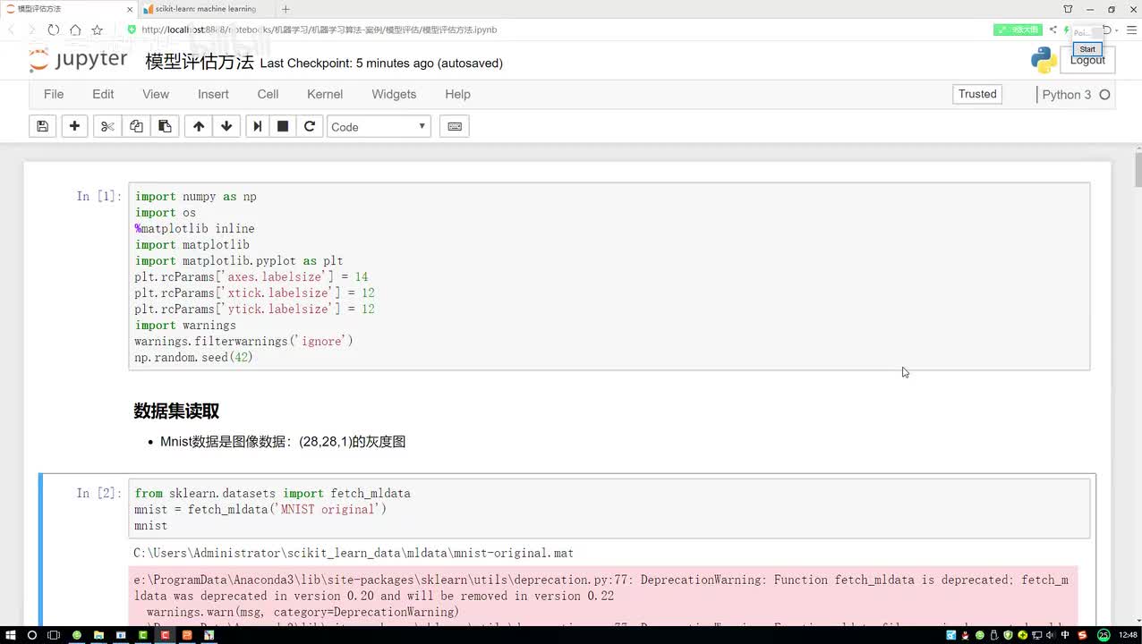The width and height of the screenshot is (1142, 644).
Task: Open the File menu
Action: [54, 94]
